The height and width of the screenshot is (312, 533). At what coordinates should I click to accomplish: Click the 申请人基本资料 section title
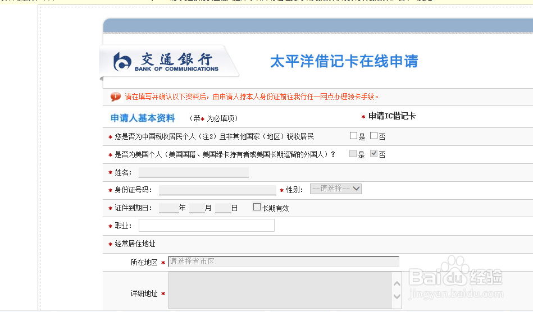point(143,118)
